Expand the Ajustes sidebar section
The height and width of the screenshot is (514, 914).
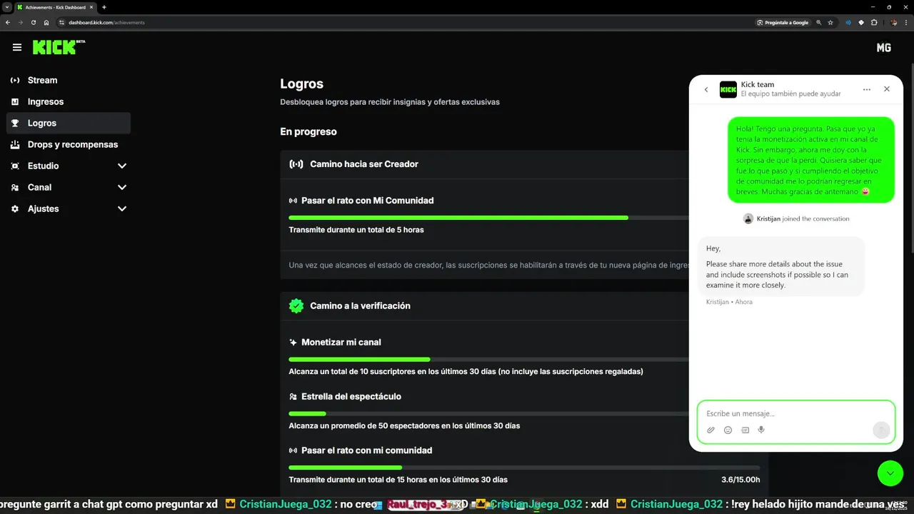[122, 208]
